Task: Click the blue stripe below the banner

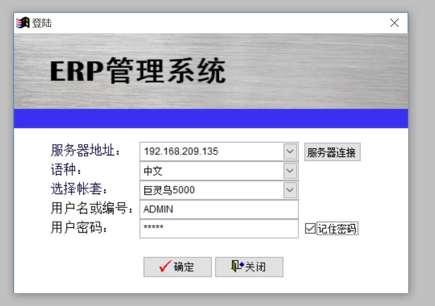Action: click(x=210, y=118)
